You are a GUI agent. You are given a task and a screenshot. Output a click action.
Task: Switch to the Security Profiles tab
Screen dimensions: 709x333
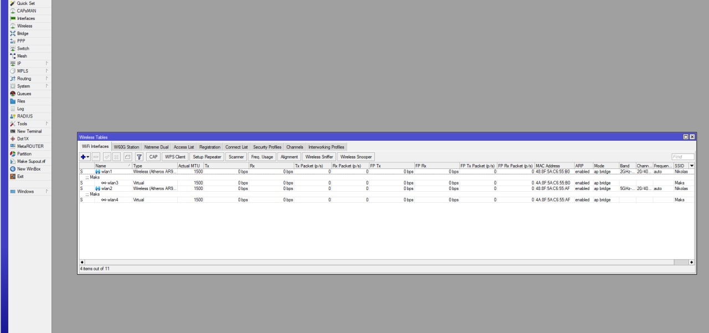pyautogui.click(x=268, y=147)
